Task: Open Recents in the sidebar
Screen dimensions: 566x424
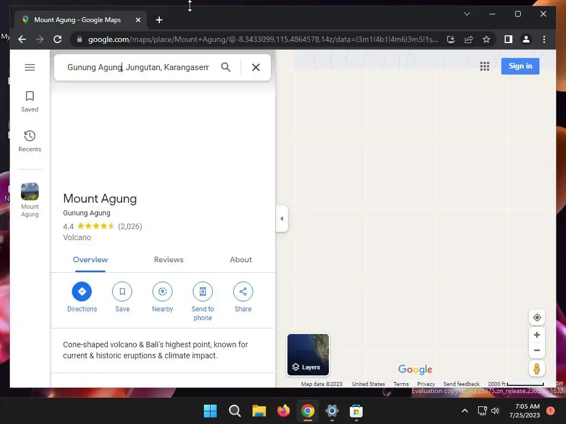Action: [30, 141]
